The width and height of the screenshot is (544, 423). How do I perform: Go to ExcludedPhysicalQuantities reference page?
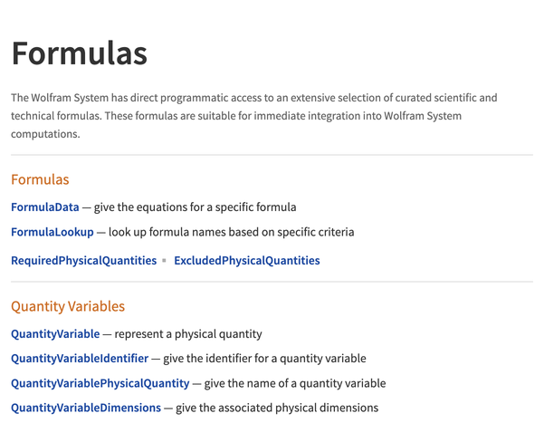tap(246, 261)
